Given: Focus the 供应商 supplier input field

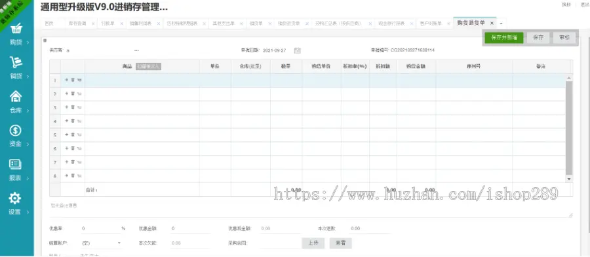Looking at the screenshot, I should (x=98, y=50).
